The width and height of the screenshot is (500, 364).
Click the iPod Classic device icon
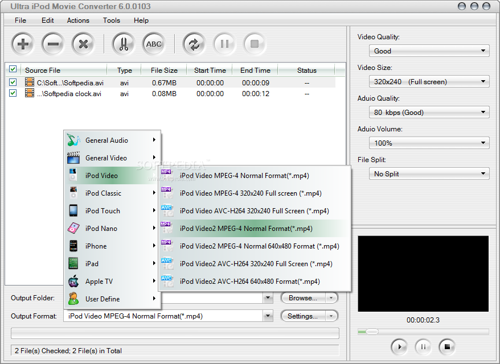(73, 193)
